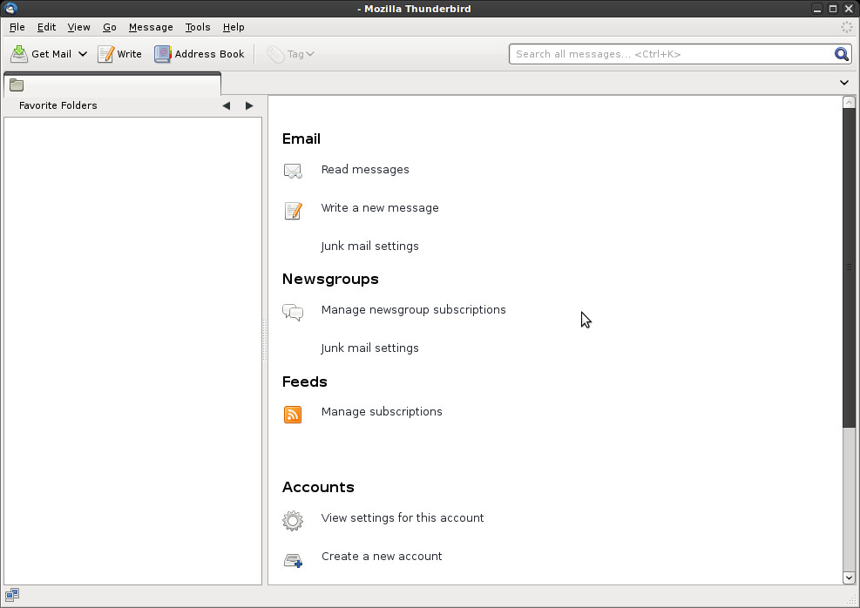Image resolution: width=860 pixels, height=608 pixels.
Task: Minimize the Thunderbird window
Action: [x=817, y=9]
